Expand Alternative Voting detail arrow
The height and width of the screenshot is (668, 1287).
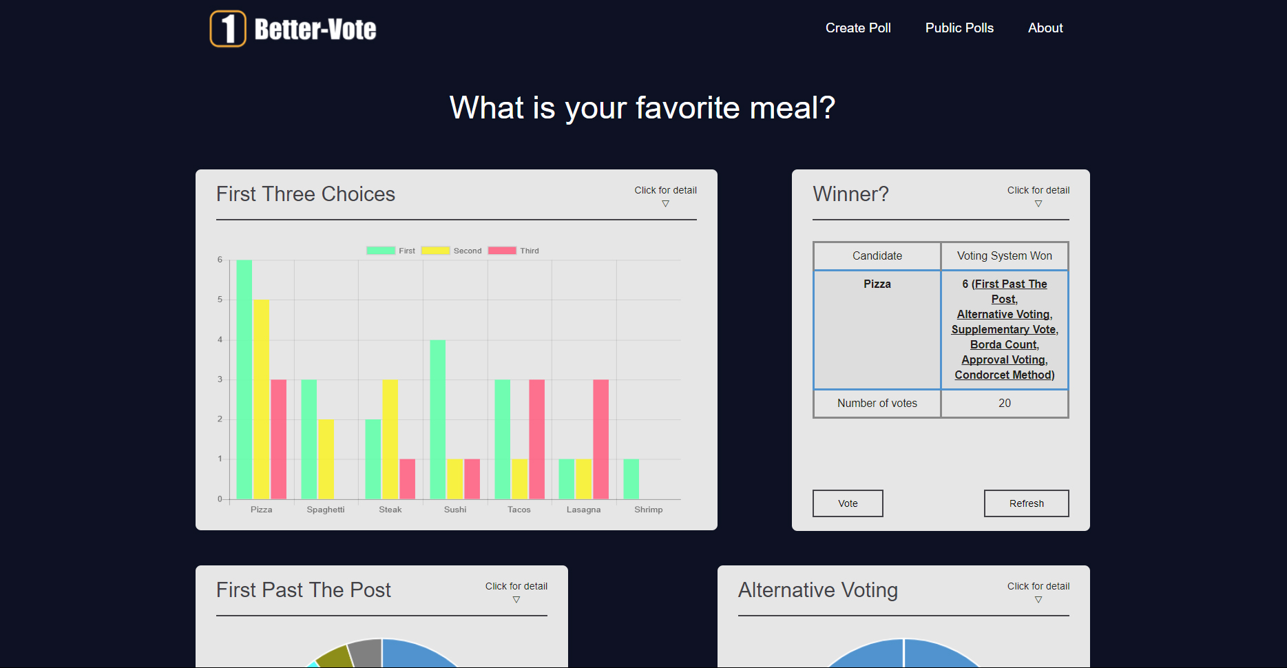coord(1038,600)
